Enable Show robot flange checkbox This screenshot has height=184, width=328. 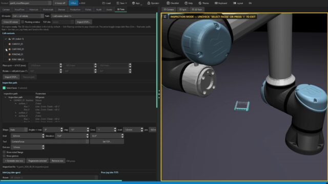tap(4, 152)
